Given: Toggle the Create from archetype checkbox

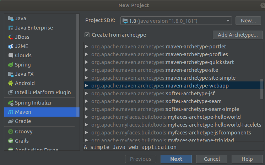Looking at the screenshot, I should (x=87, y=35).
